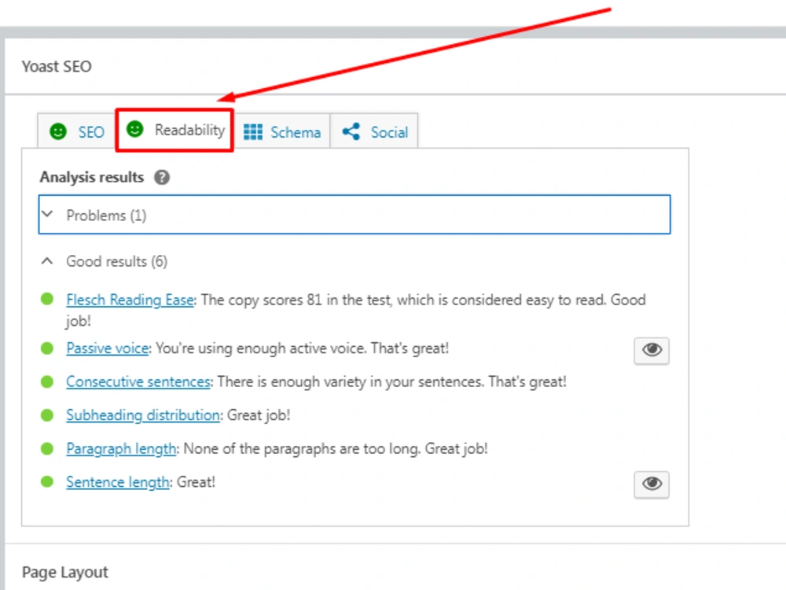Click text 'The copy scores 81 in the test'
Screen dimensions: 786x590
(296, 300)
